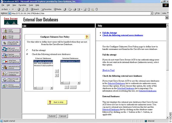Open Online Documentation section
172x123 pixels.
point(11,86)
